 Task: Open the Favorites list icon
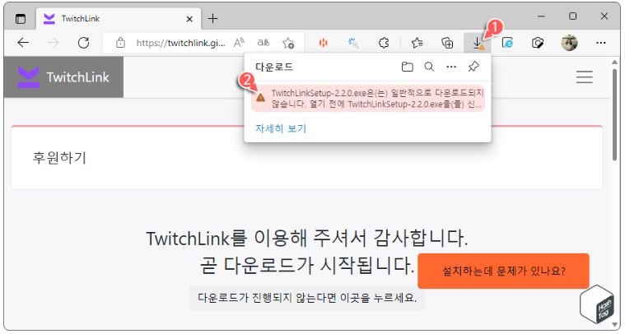point(417,43)
